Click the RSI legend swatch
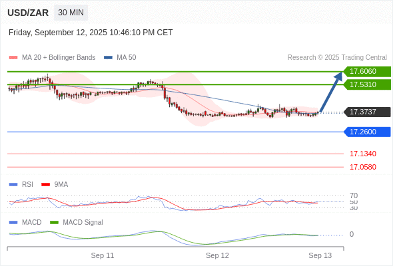The image size is (393, 266). pos(13,185)
